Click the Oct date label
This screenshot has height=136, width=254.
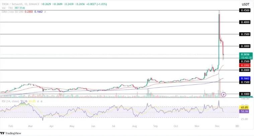click(x=176, y=126)
